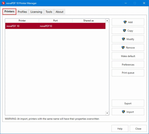
Task: Sort by the Port column header
Action: (55, 20)
